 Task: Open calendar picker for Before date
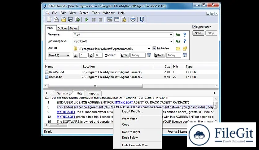coord(185,55)
